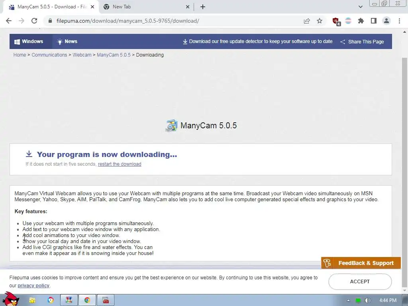
Task: Open Webcam breadcrumb
Action: [x=82, y=55]
